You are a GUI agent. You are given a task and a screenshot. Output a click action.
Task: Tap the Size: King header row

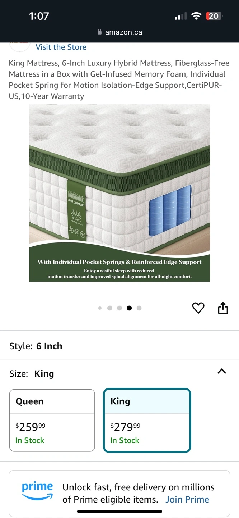[119, 374]
